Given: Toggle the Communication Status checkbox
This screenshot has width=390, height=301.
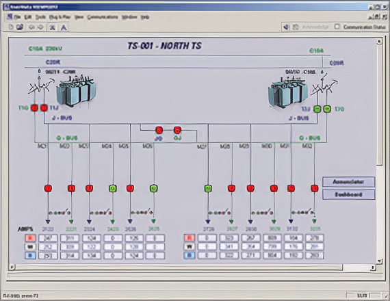Looking at the screenshot, I should coord(337,27).
